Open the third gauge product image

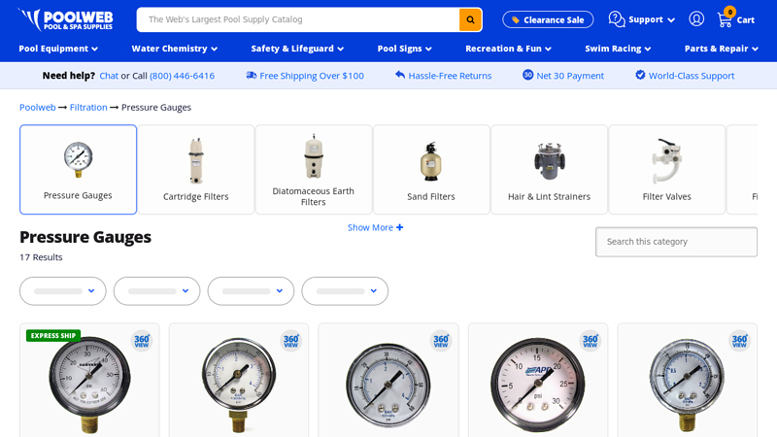(x=388, y=385)
